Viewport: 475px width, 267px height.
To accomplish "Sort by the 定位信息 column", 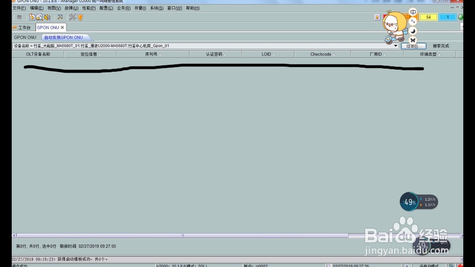I will 90,54.
